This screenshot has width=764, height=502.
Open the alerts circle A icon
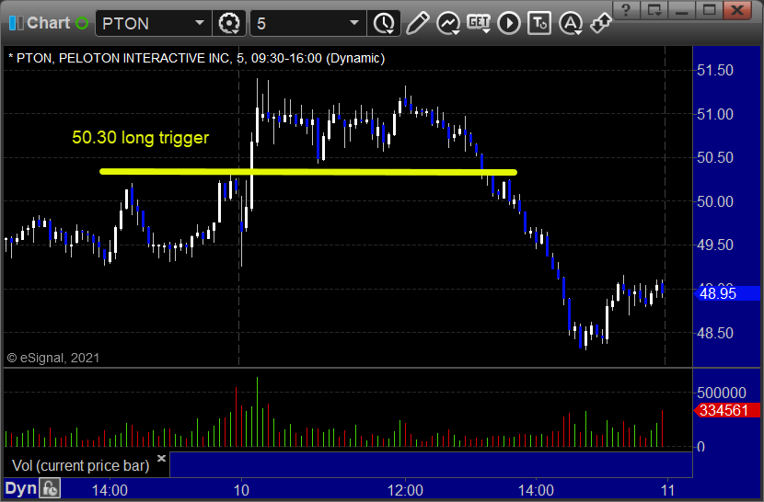coord(571,23)
